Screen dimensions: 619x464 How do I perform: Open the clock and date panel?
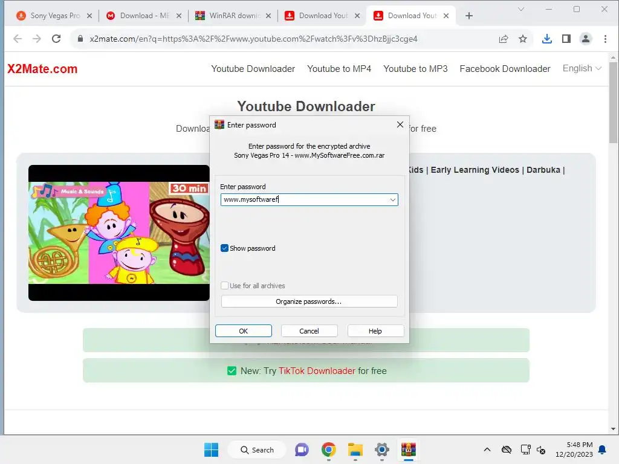[x=574, y=449]
